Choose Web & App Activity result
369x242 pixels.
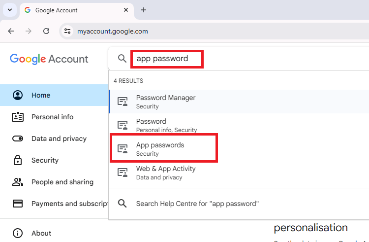tap(165, 173)
